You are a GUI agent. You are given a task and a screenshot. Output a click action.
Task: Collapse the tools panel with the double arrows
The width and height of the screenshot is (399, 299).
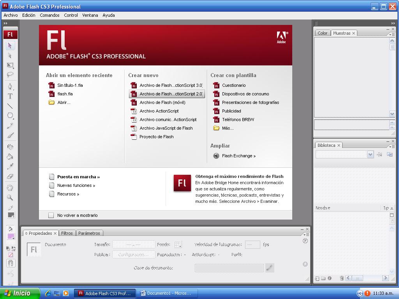tap(5, 23)
